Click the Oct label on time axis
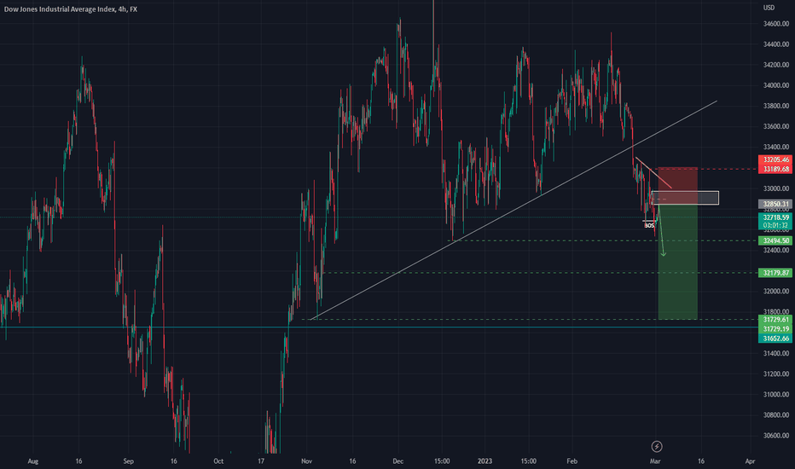 (x=218, y=461)
